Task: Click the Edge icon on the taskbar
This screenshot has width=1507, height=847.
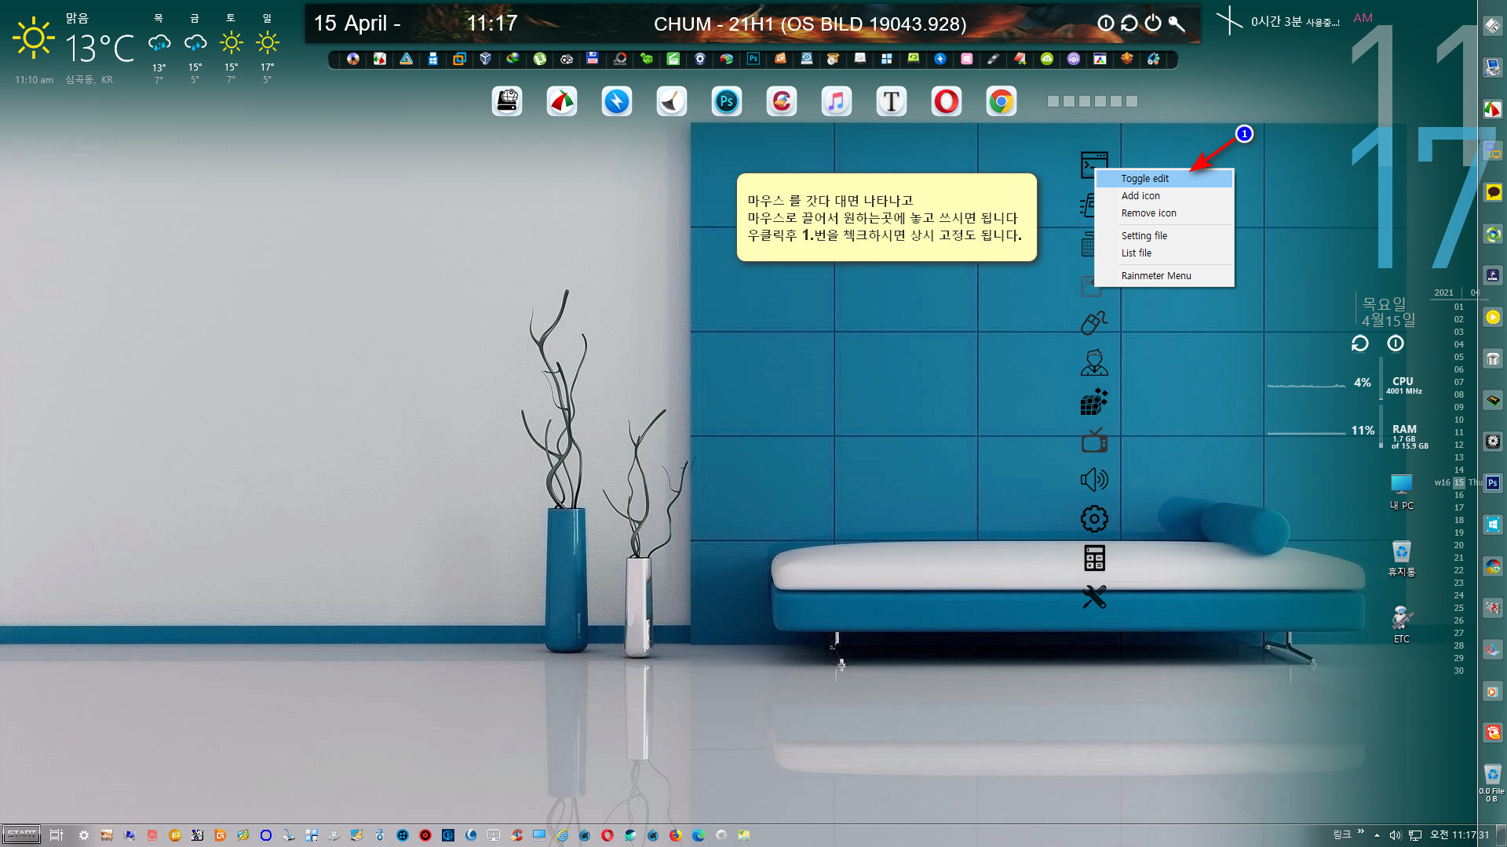Action: pyautogui.click(x=698, y=835)
